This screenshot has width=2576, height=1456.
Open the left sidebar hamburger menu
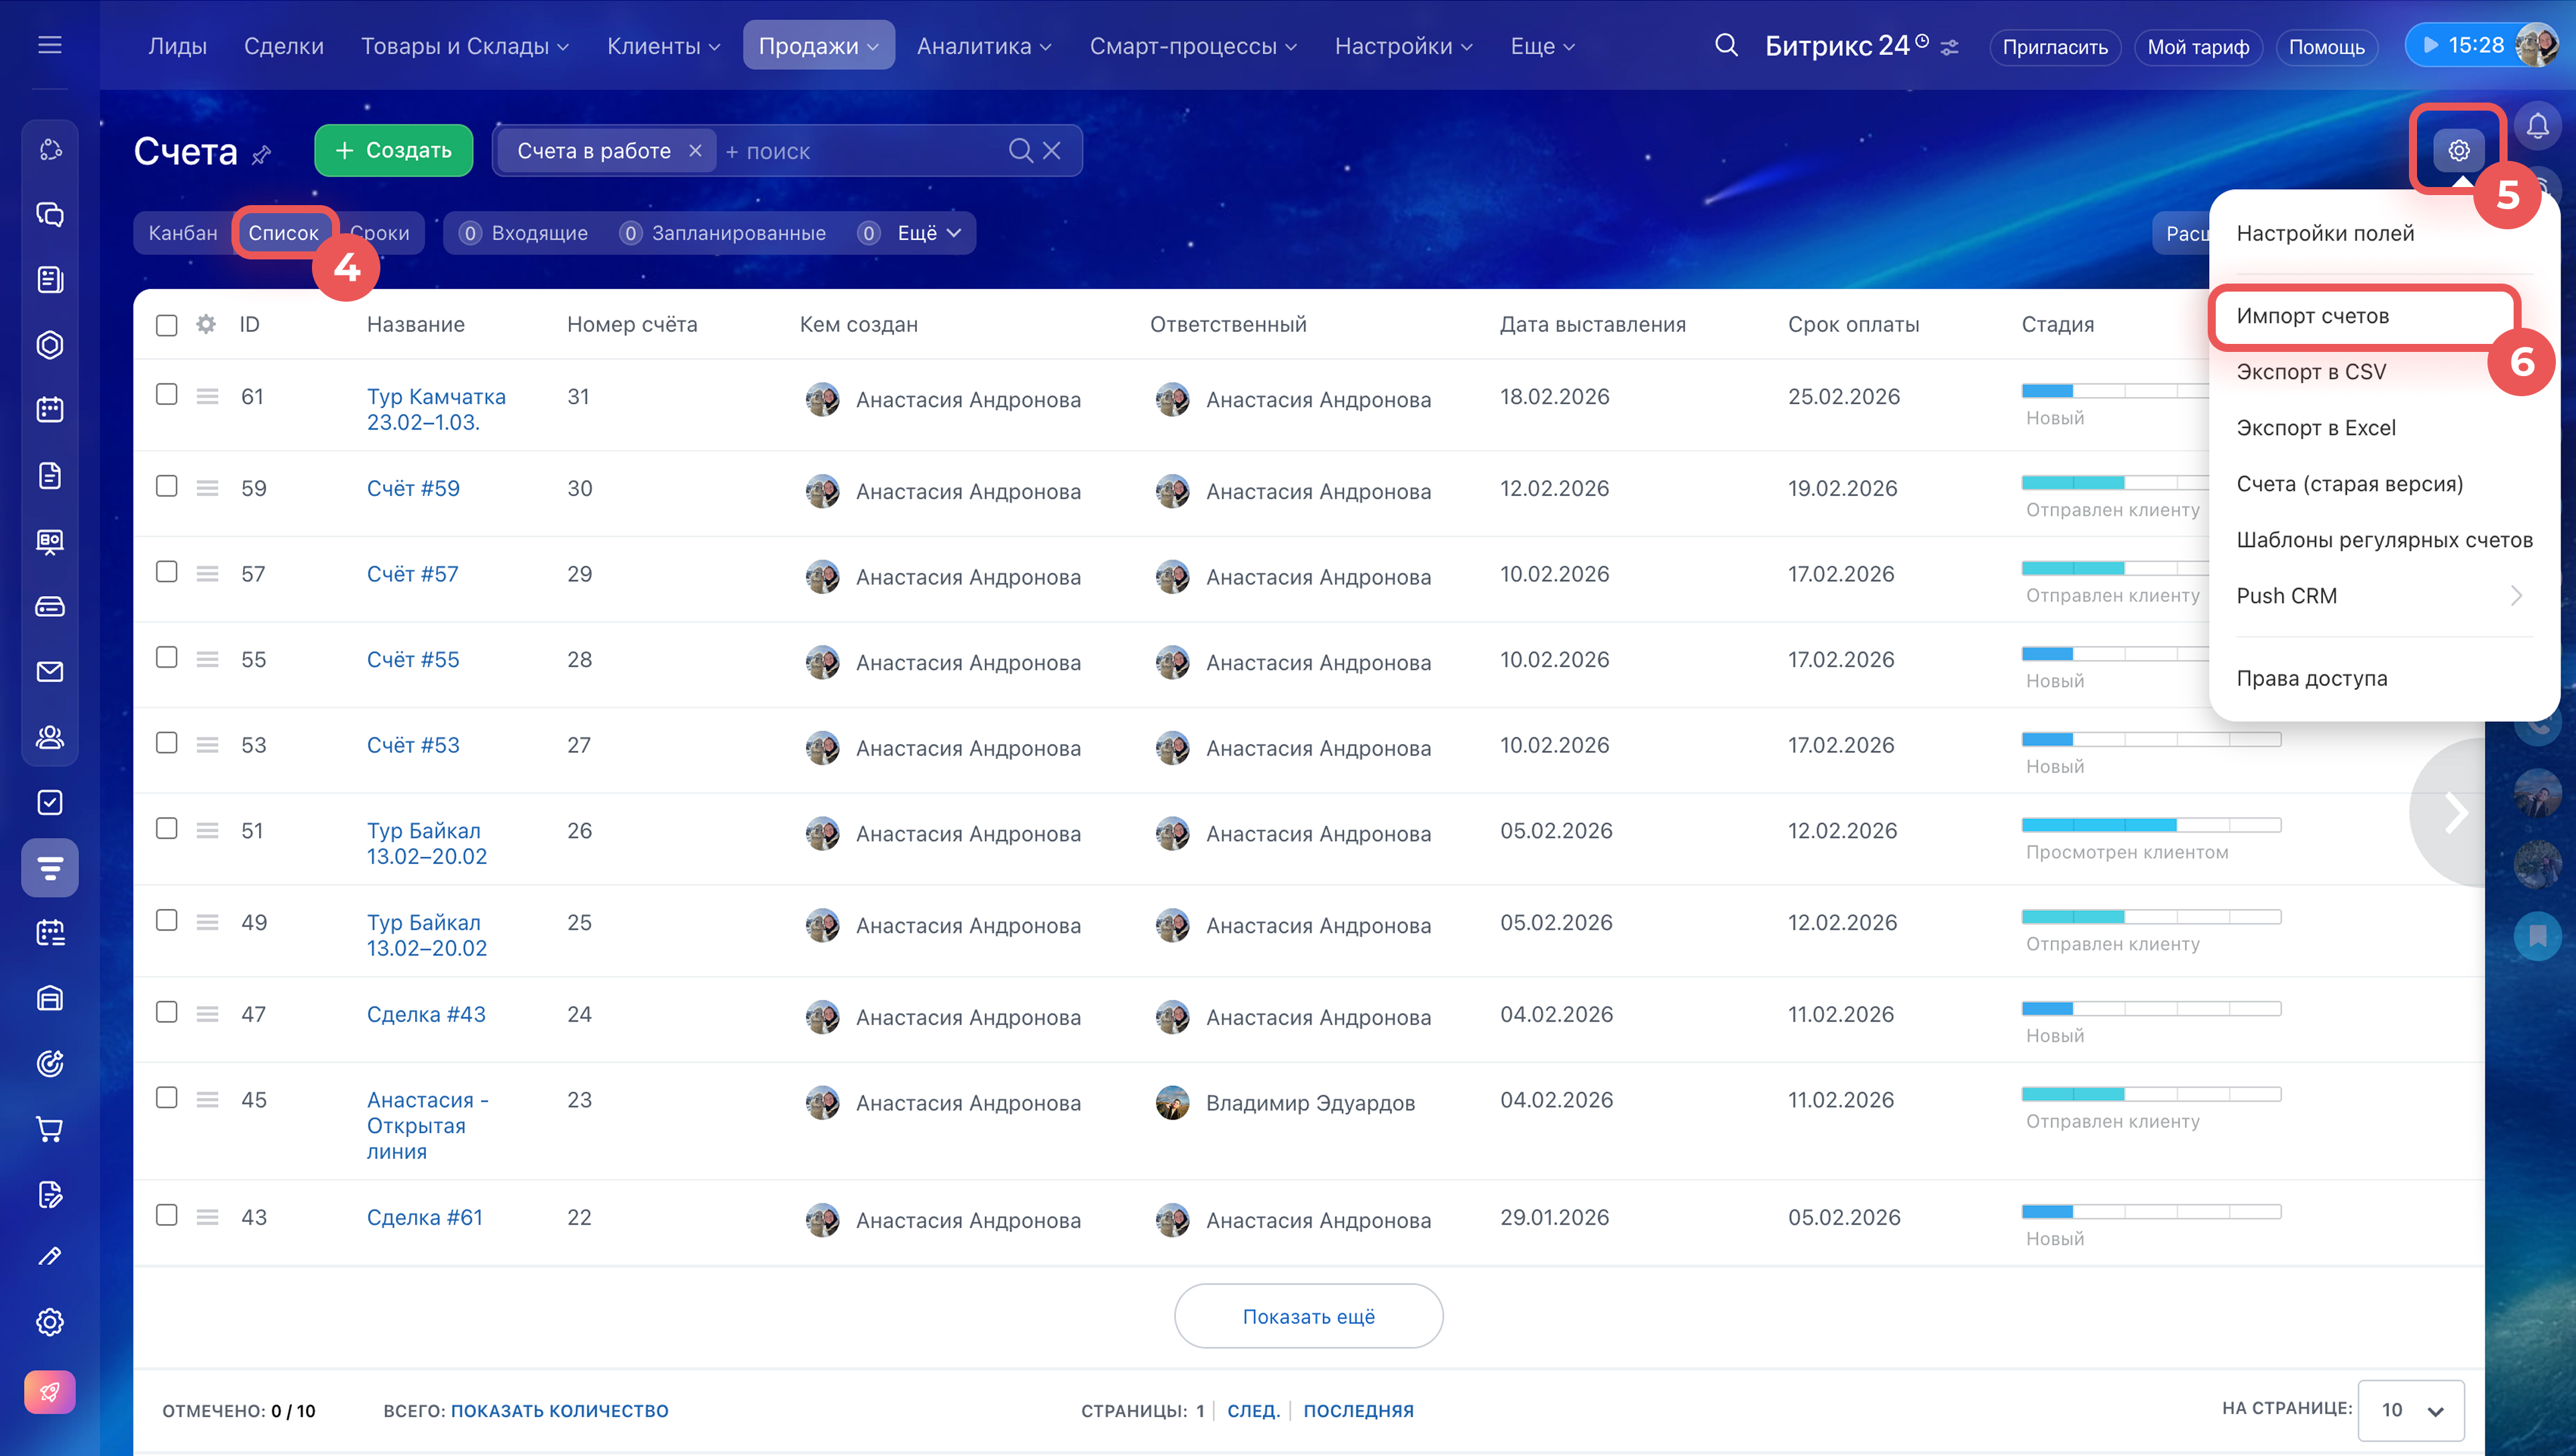pos(50,45)
